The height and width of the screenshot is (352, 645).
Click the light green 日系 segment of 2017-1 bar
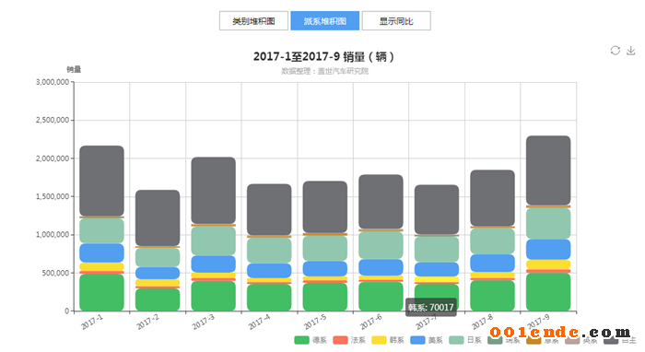click(x=101, y=230)
